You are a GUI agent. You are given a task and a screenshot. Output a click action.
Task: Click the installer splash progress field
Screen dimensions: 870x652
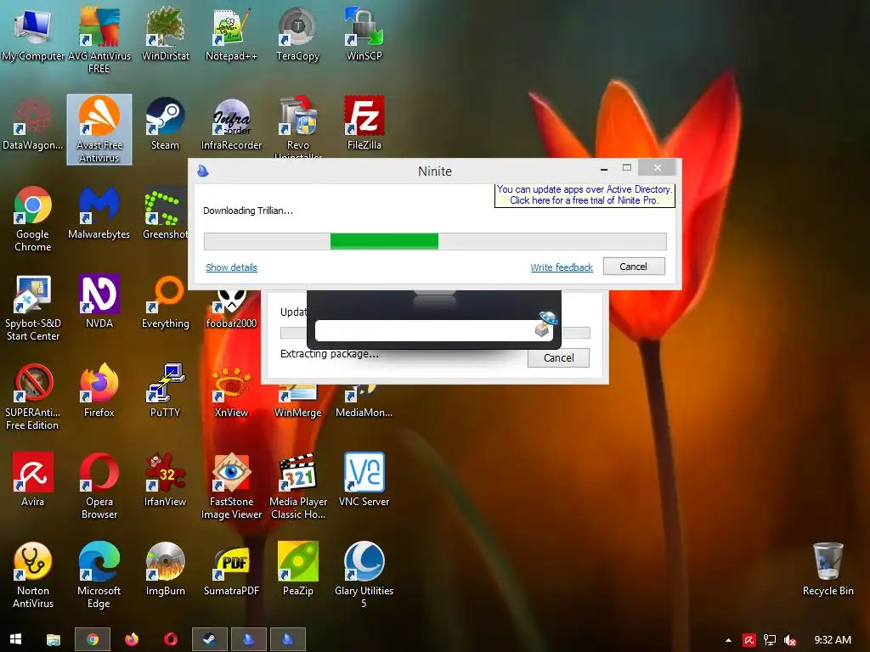click(x=434, y=330)
